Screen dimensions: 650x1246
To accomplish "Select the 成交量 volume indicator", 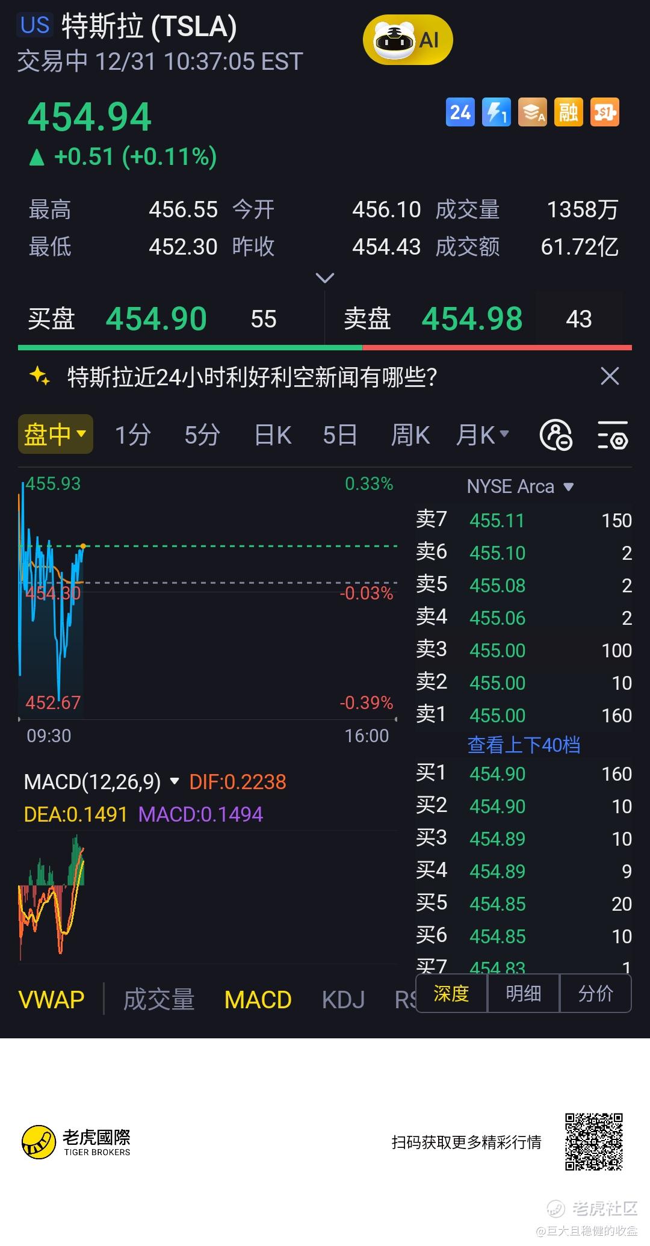I will (x=159, y=1000).
